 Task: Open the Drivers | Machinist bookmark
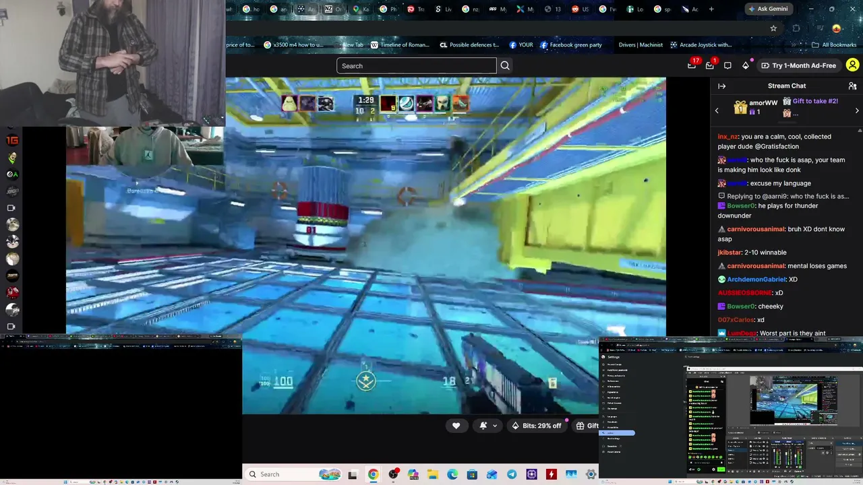[641, 45]
